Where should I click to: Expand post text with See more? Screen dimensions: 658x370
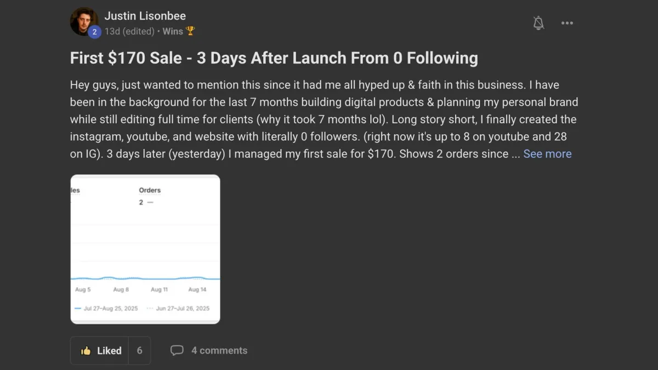[x=547, y=154]
